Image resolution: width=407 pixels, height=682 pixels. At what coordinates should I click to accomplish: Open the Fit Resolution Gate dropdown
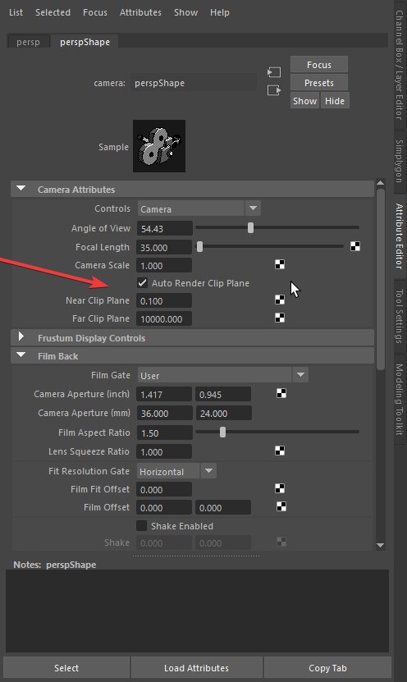pyautogui.click(x=177, y=471)
